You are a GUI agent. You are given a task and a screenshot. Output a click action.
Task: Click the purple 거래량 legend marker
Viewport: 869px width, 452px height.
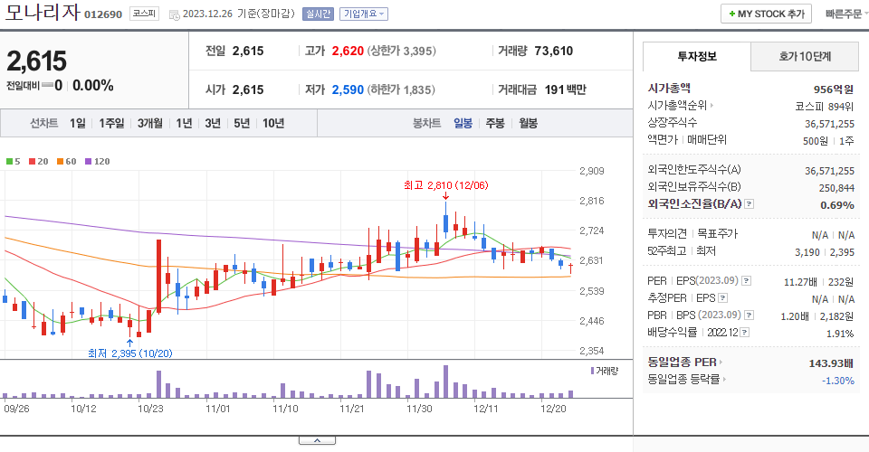pos(592,371)
